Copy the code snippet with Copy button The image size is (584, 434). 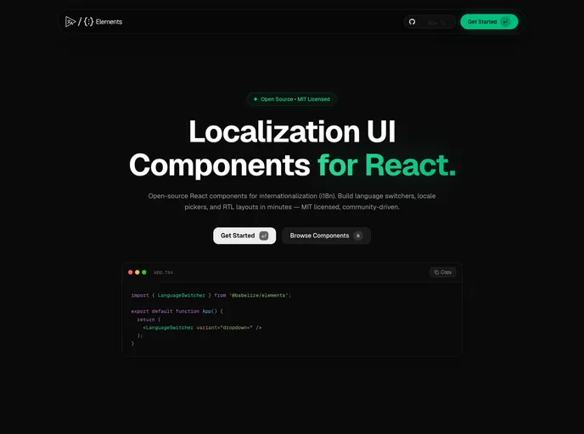click(442, 272)
